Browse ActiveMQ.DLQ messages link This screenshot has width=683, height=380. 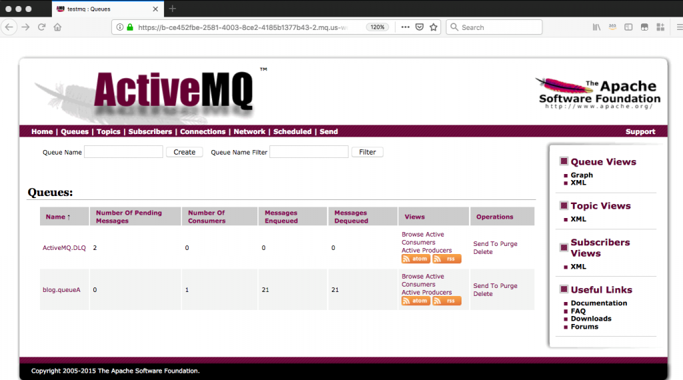click(x=412, y=234)
